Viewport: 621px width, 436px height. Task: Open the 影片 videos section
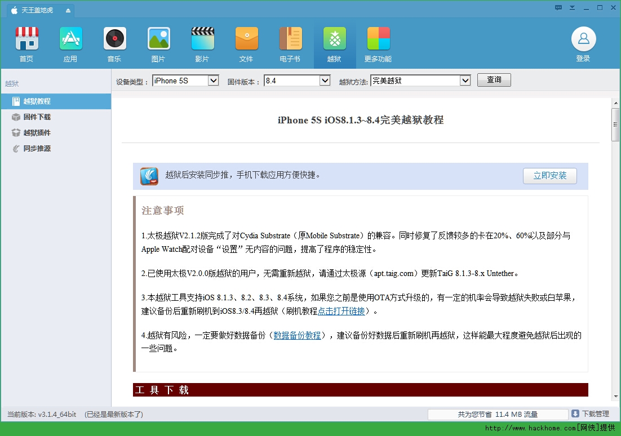pyautogui.click(x=202, y=39)
